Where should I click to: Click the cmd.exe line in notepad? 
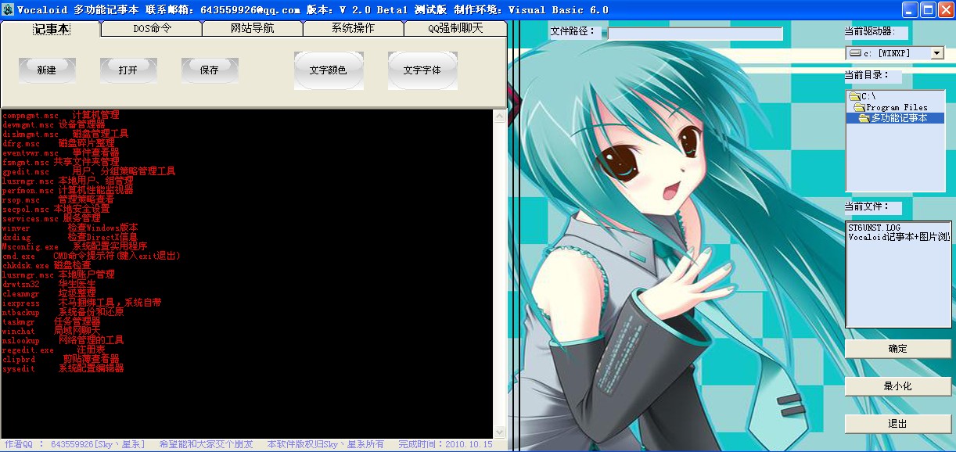92,256
